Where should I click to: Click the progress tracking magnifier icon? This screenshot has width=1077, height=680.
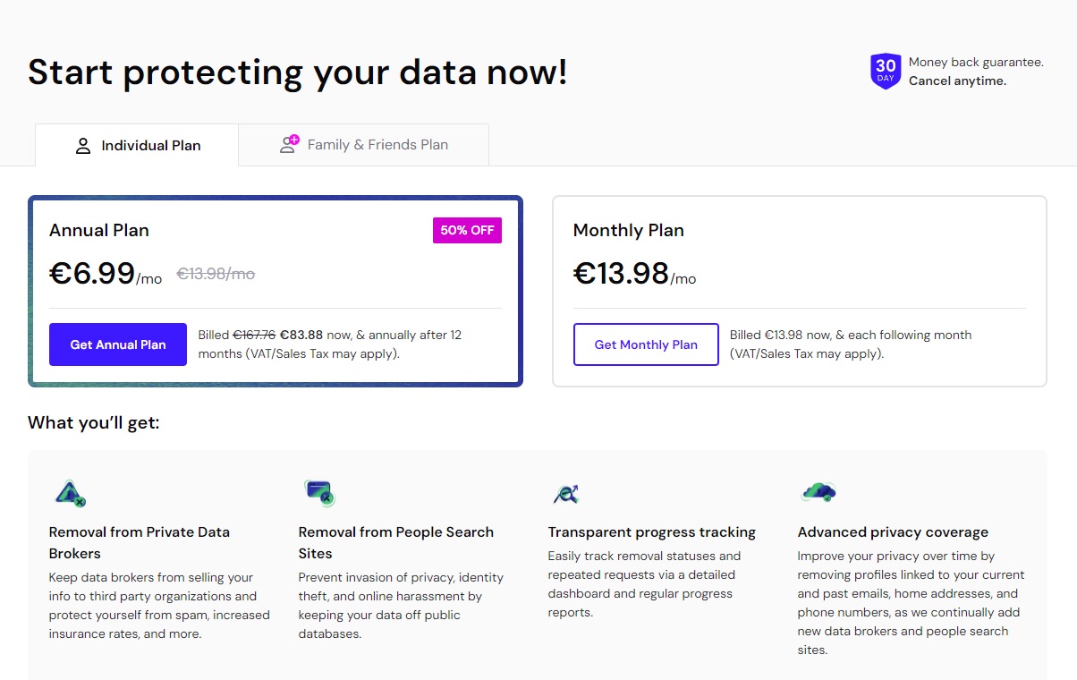coord(566,493)
